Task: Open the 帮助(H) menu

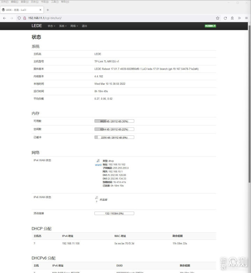Action: click(65, 2)
